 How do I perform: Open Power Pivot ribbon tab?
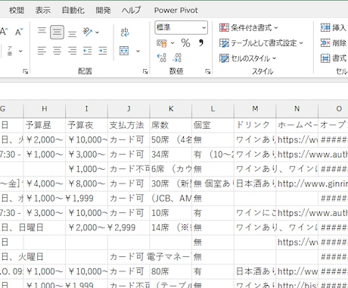click(176, 11)
